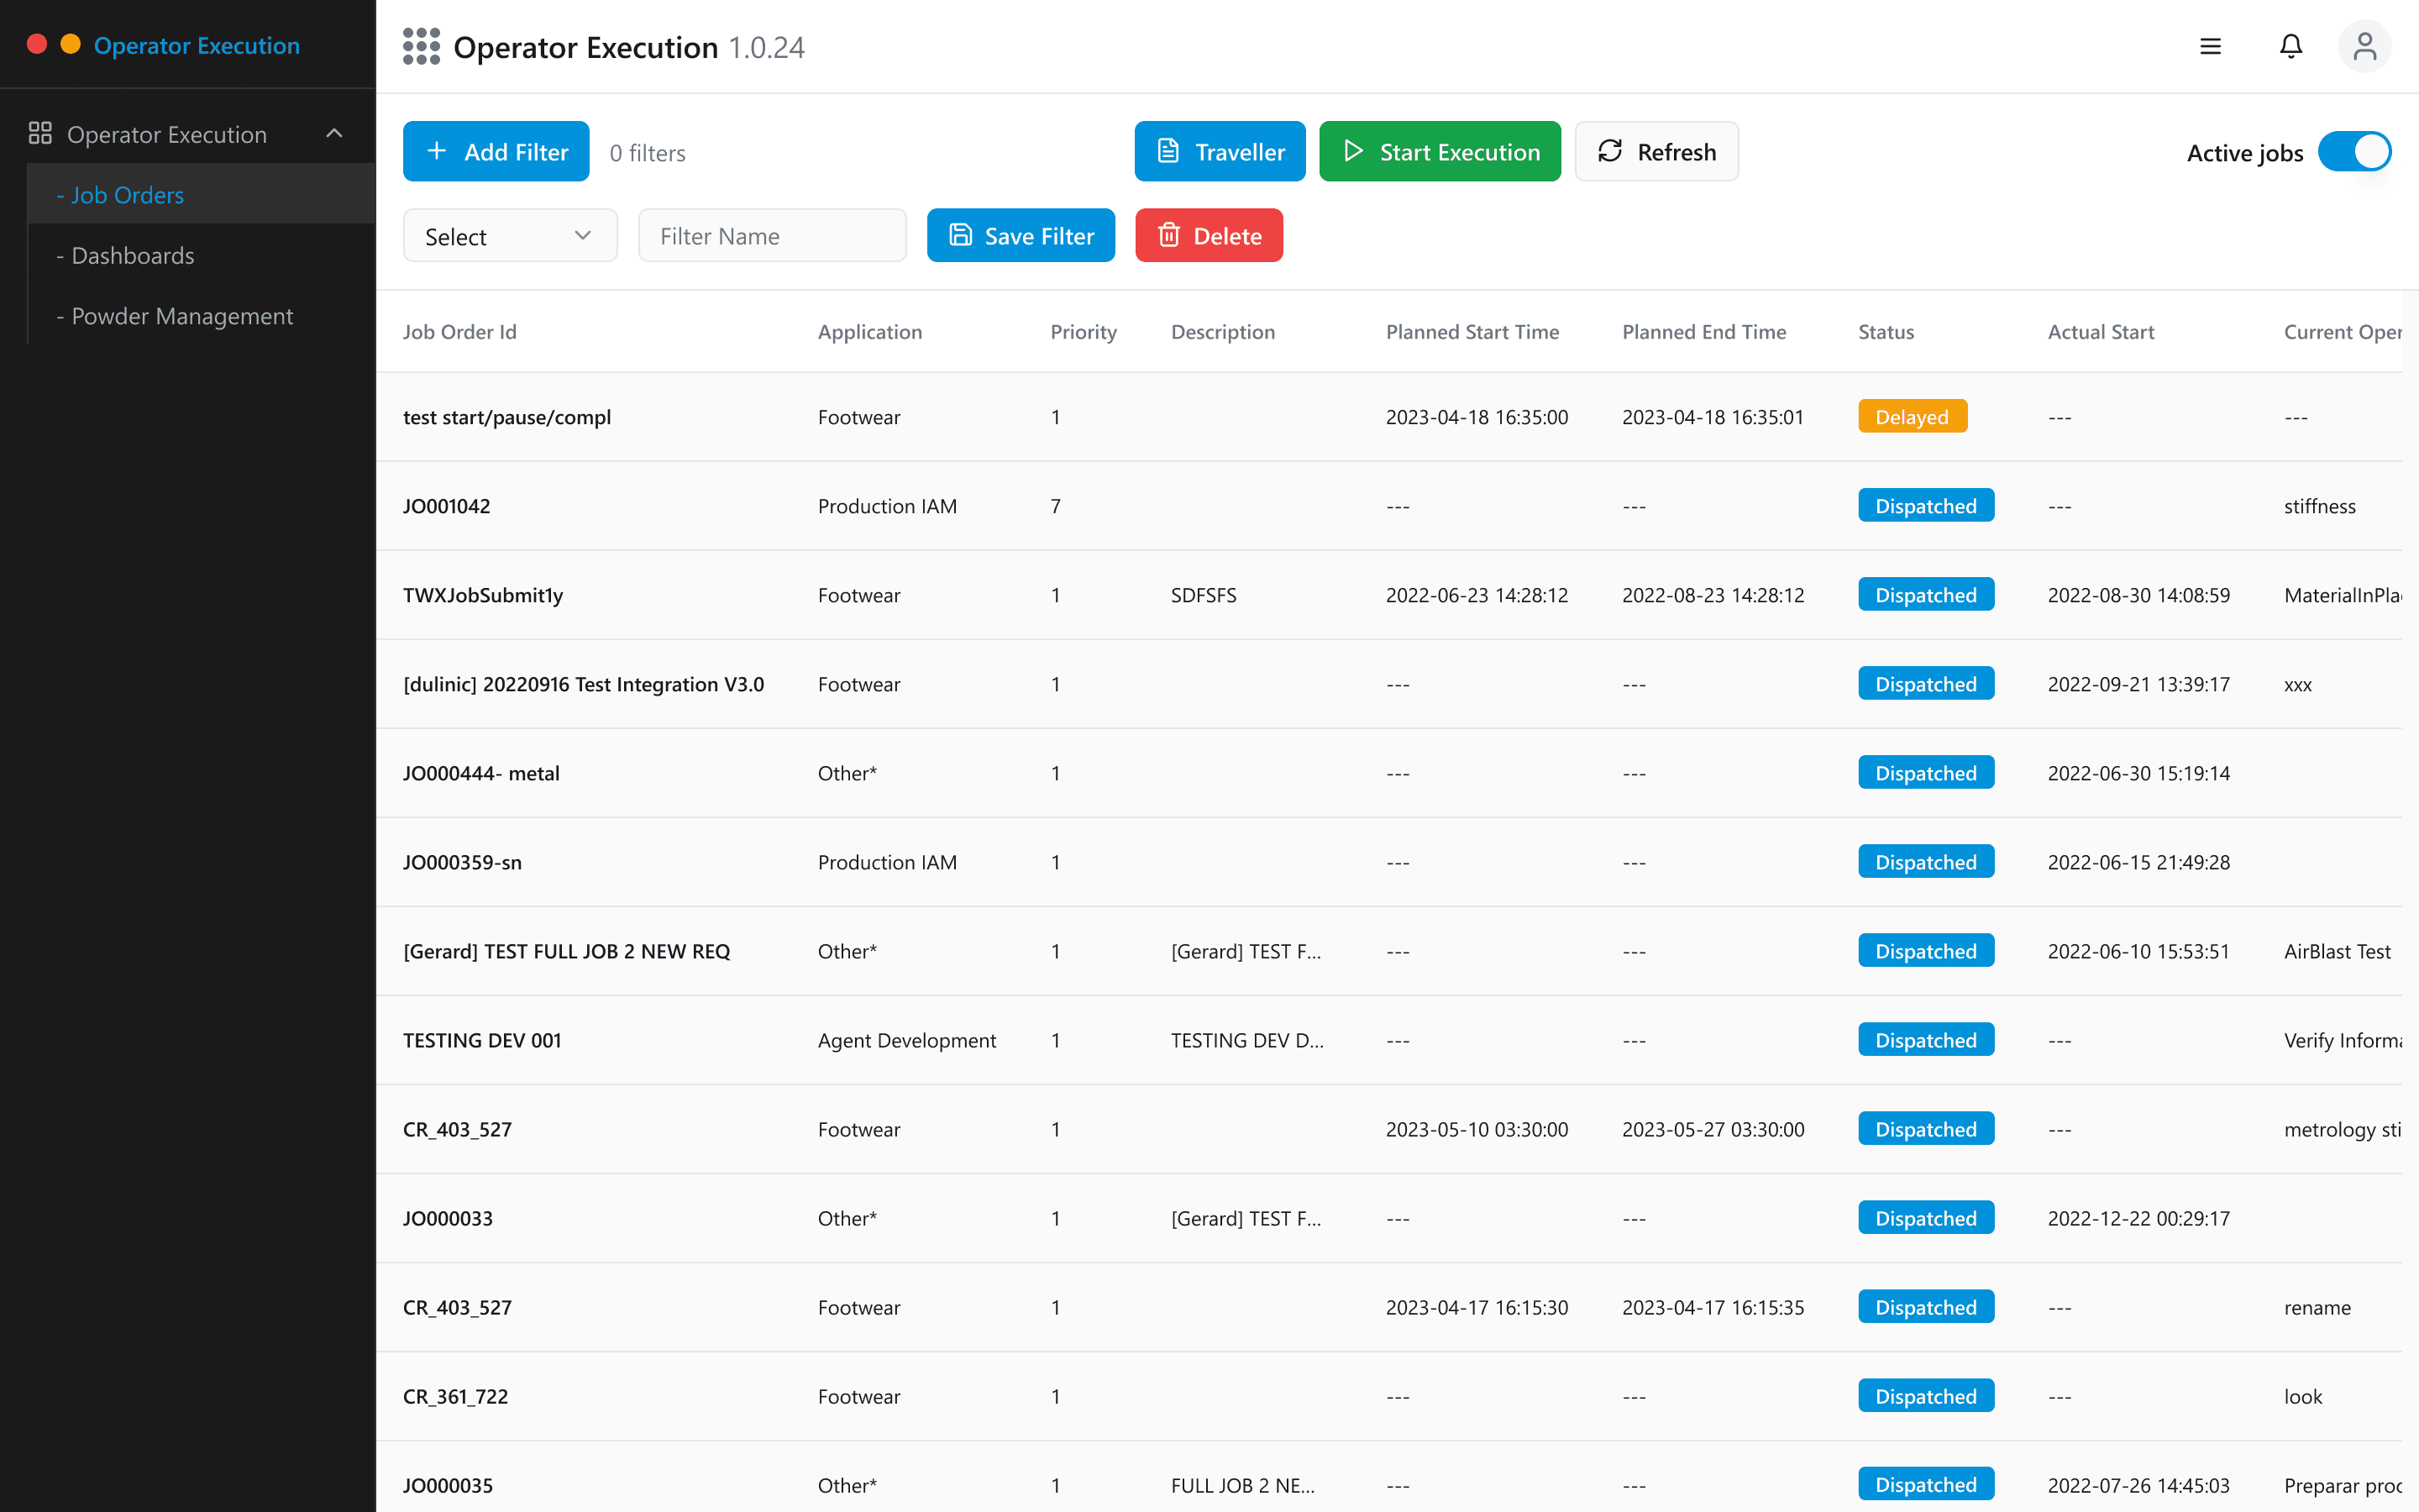This screenshot has height=1512, width=2419.
Task: Open the user profile avatar
Action: point(2364,47)
